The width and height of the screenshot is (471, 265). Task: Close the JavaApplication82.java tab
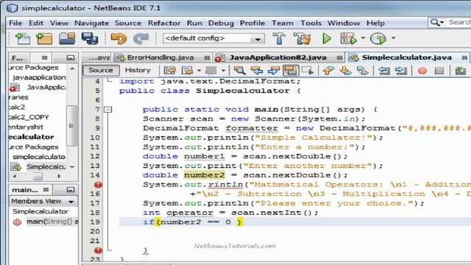[x=339, y=57]
